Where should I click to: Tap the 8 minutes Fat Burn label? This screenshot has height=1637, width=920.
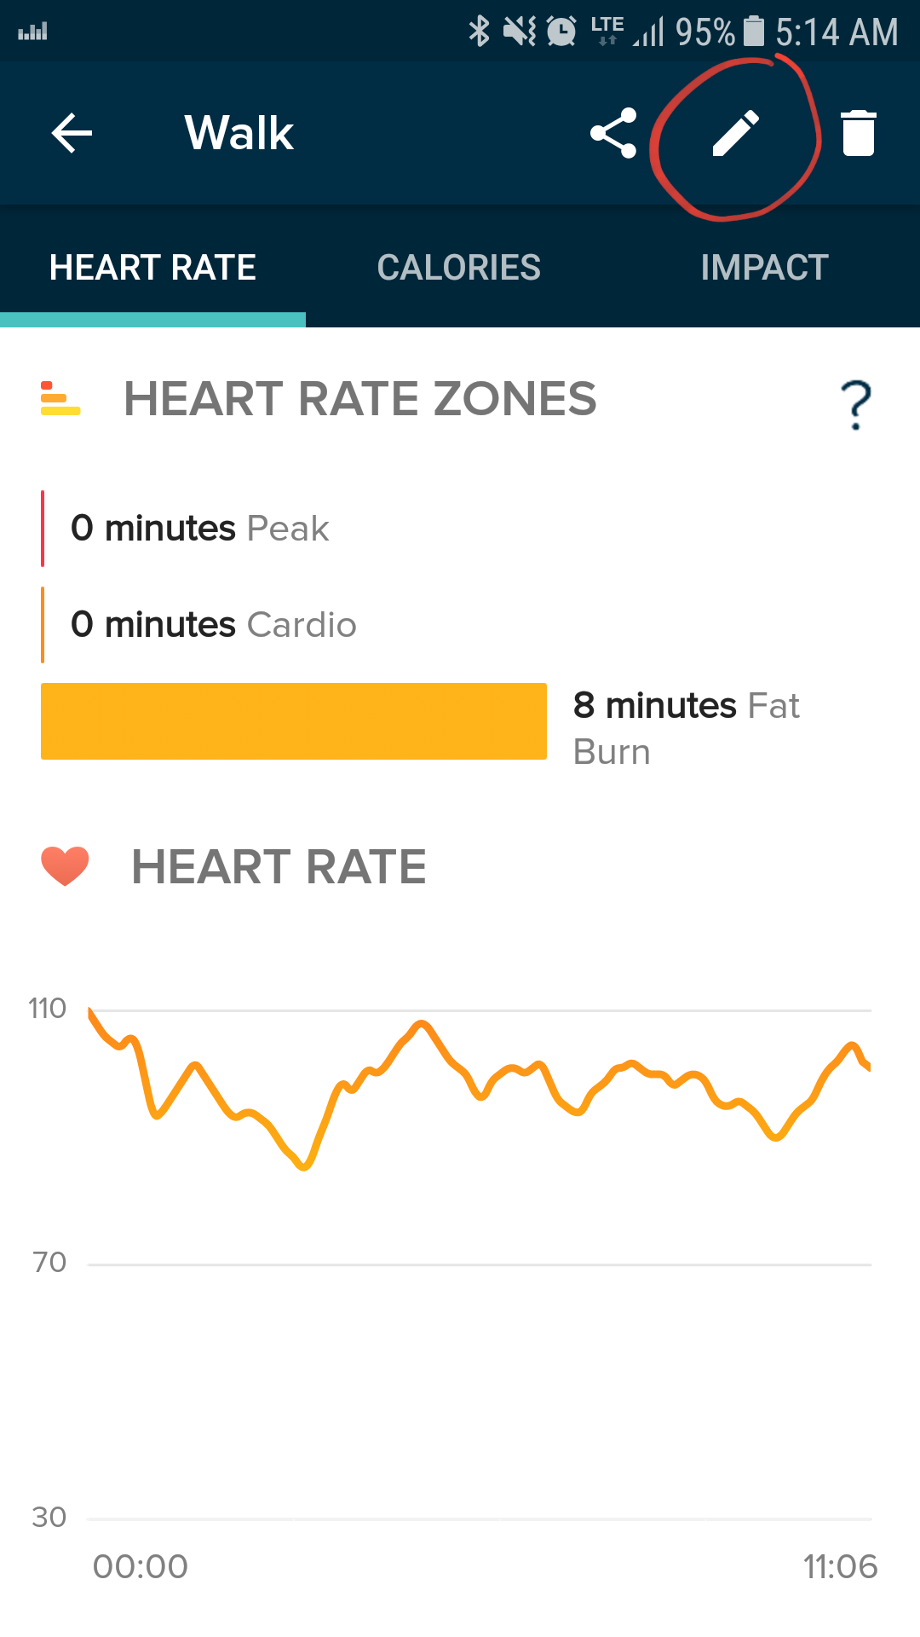point(686,728)
